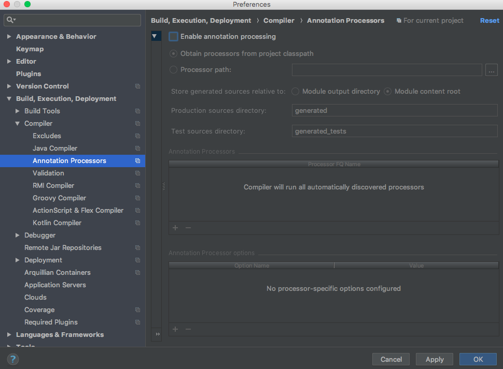Expand Appearance & Behavior tree node

(x=9, y=36)
